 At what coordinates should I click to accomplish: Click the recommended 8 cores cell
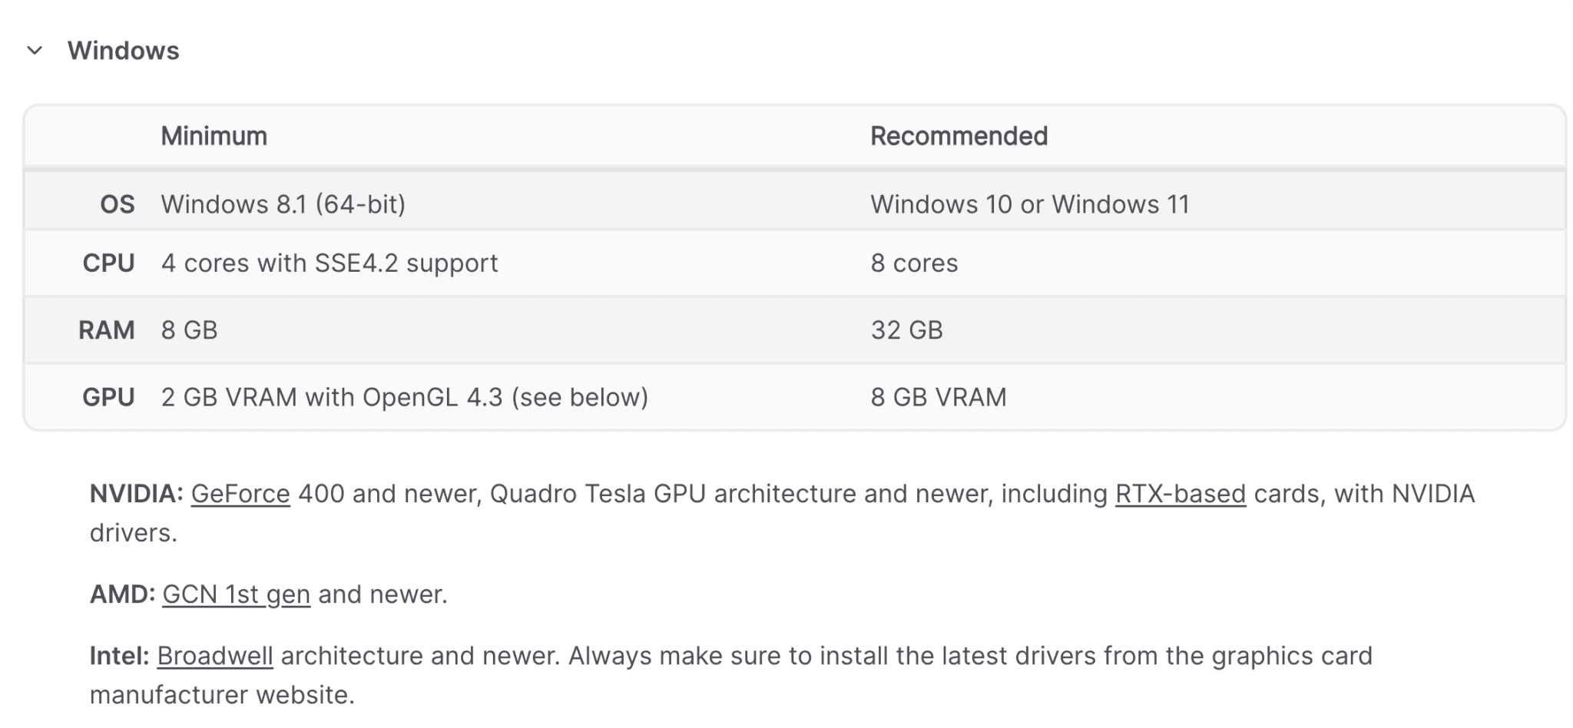[914, 263]
